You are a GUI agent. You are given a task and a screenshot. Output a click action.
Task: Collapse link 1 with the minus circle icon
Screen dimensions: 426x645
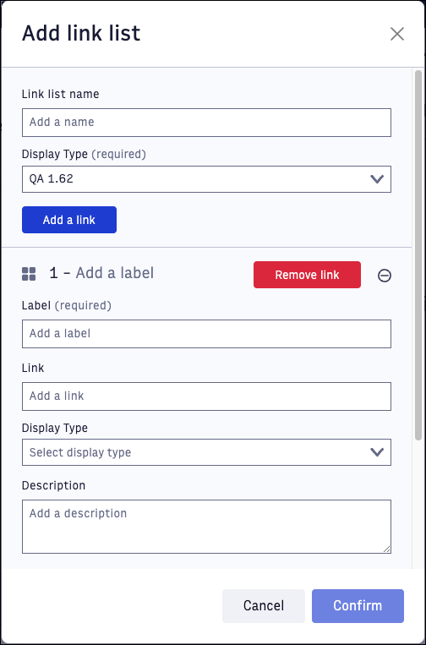(x=385, y=276)
